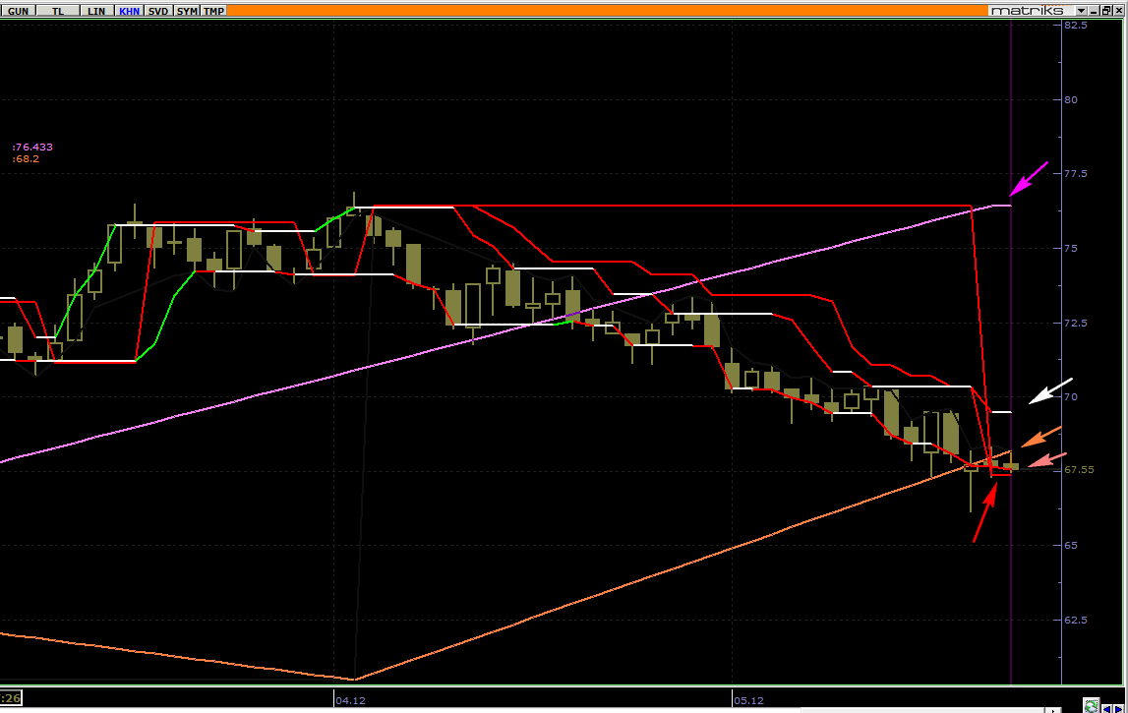Viewport: 1128px width, 713px height.
Task: Open the SYM symbol button
Action: pos(187,11)
